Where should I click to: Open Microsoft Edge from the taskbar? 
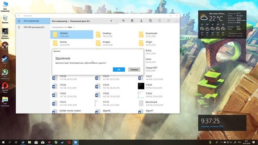point(23,142)
